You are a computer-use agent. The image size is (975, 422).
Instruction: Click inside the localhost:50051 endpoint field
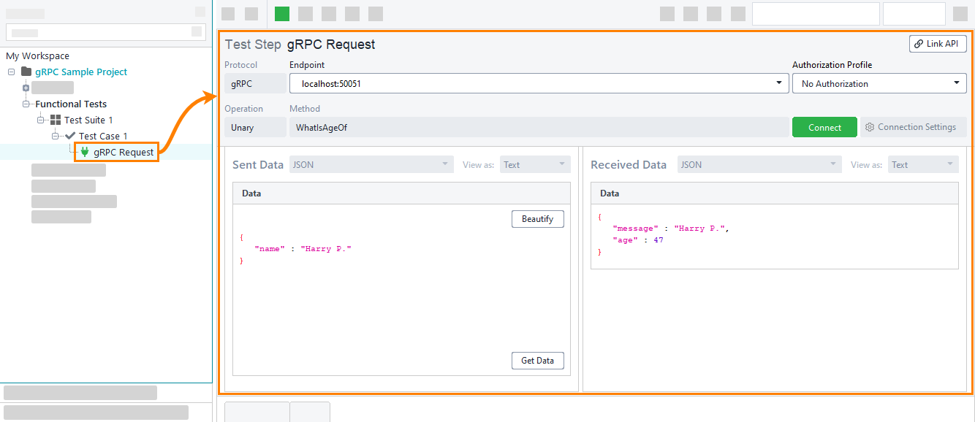512,83
